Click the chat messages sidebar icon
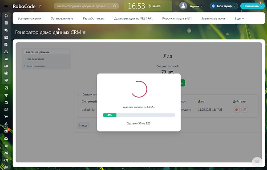 6,30
